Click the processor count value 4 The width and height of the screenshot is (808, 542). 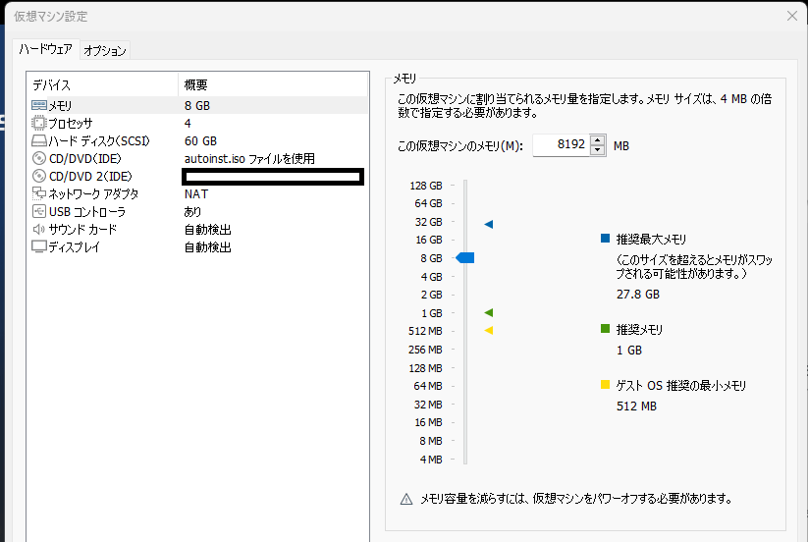(x=188, y=123)
